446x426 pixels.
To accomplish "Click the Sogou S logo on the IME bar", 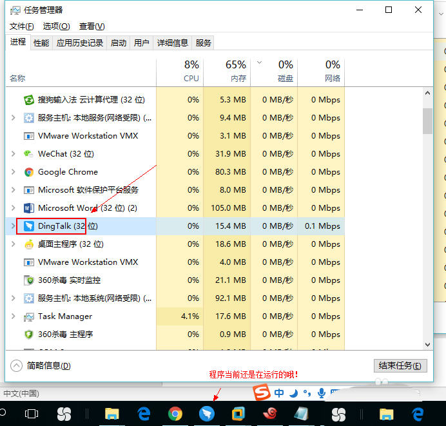I will [262, 392].
